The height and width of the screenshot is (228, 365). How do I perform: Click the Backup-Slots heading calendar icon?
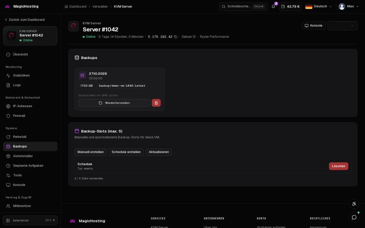tap(77, 131)
